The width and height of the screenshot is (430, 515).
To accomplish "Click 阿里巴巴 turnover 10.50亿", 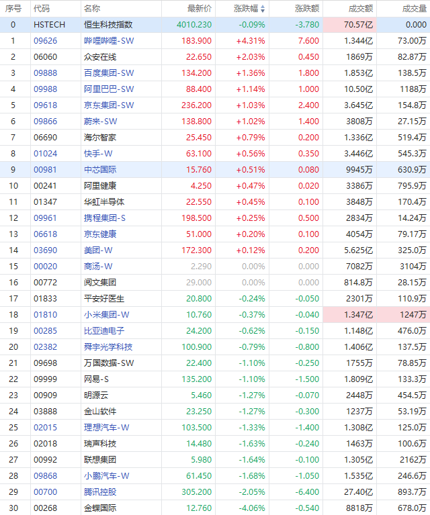I will [x=358, y=89].
